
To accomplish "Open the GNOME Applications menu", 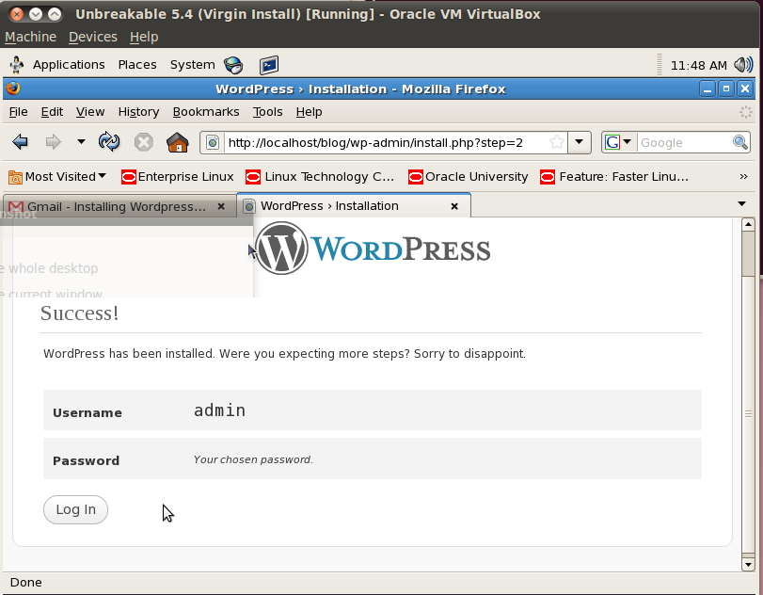I will [x=69, y=65].
